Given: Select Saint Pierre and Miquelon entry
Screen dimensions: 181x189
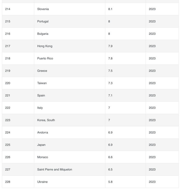Looking at the screenshot, I should tap(55, 170).
